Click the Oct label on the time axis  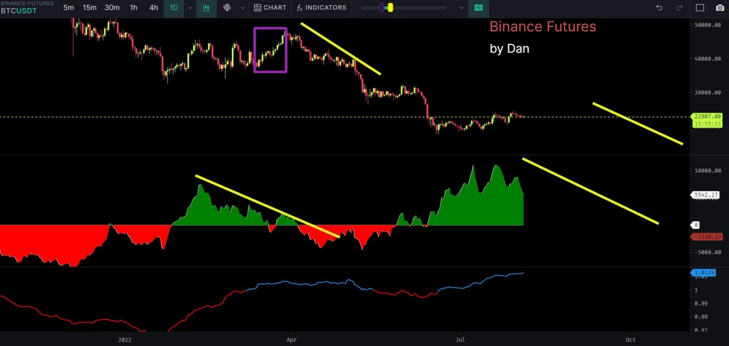(x=630, y=340)
